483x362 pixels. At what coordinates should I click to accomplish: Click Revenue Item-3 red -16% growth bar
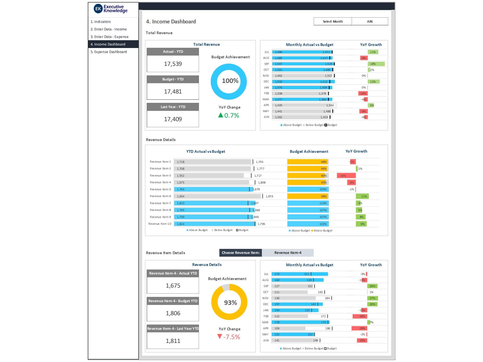[x=346, y=176]
